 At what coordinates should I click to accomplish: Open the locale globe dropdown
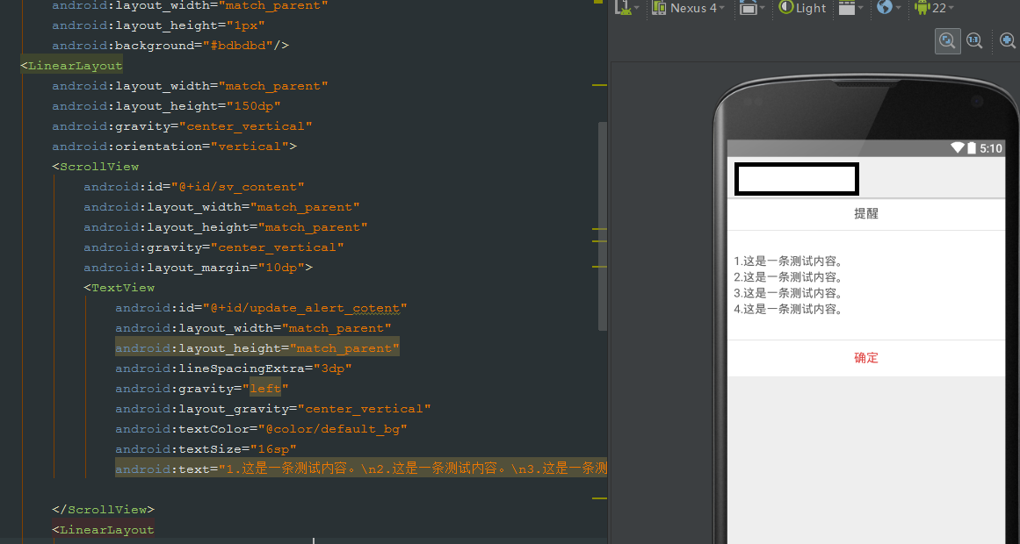click(888, 8)
